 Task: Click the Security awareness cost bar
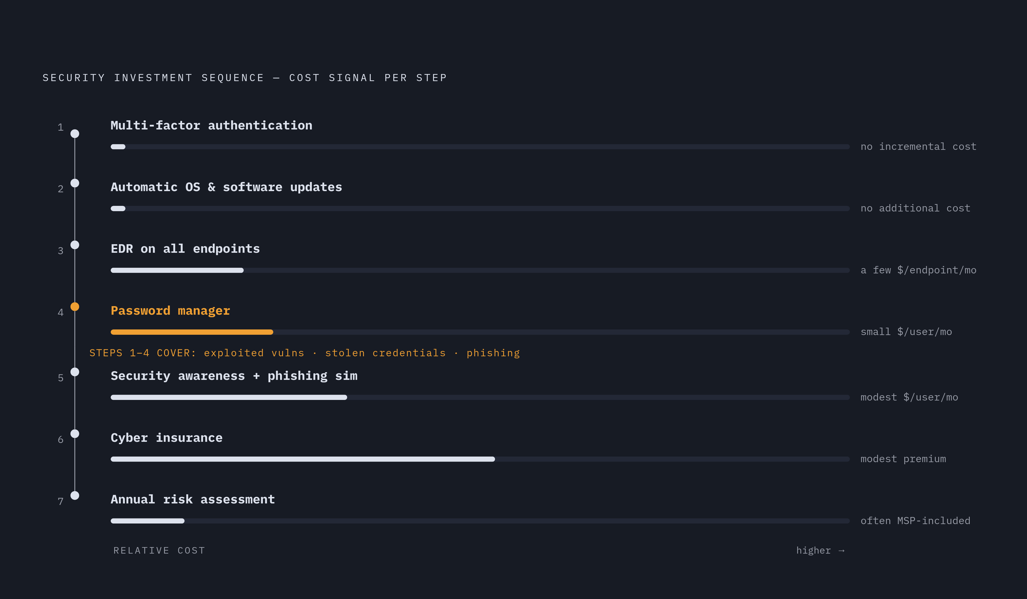480,398
